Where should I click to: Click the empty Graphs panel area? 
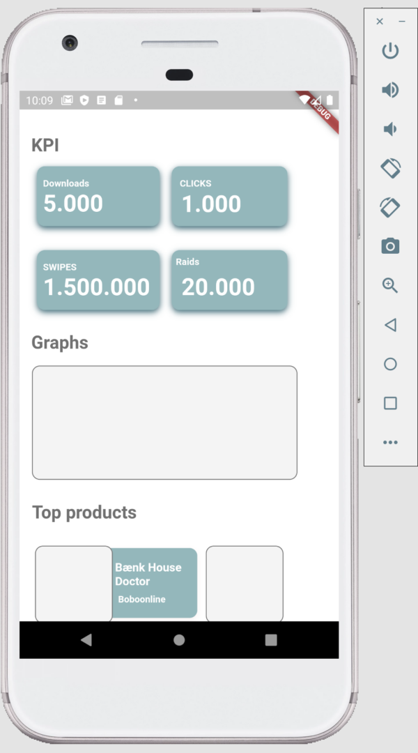tap(164, 422)
